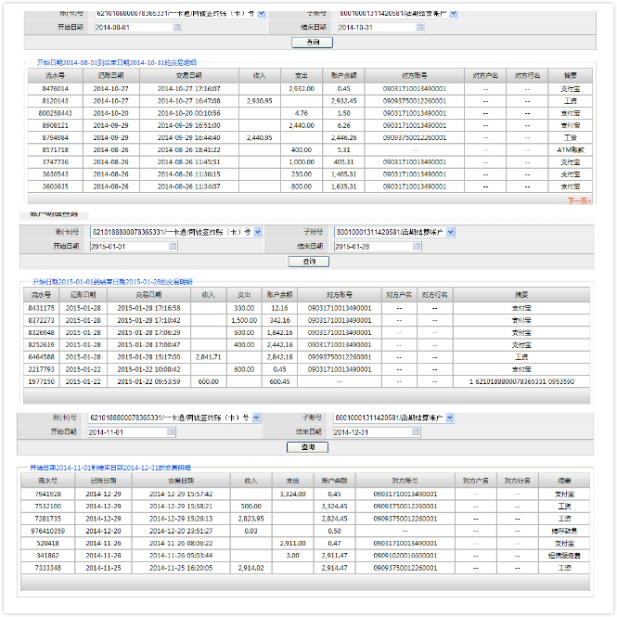This screenshot has width=617, height=617.
Task: Click counterparty account 09091020016600001
Action: point(405,555)
